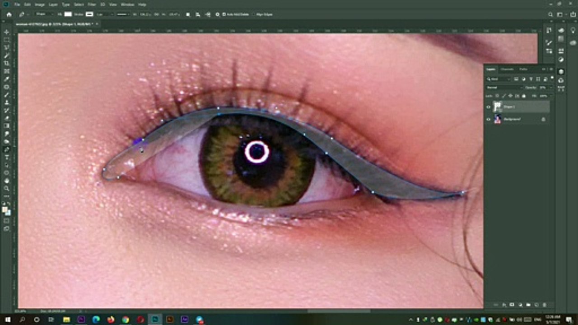Open the Filter menu
Screen dimensions: 578x325
[92, 5]
